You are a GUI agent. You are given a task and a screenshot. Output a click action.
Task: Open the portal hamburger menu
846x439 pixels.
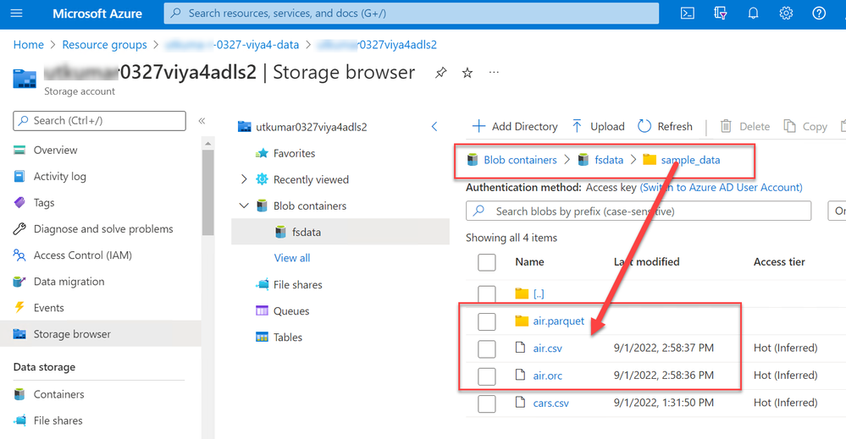pyautogui.click(x=16, y=14)
